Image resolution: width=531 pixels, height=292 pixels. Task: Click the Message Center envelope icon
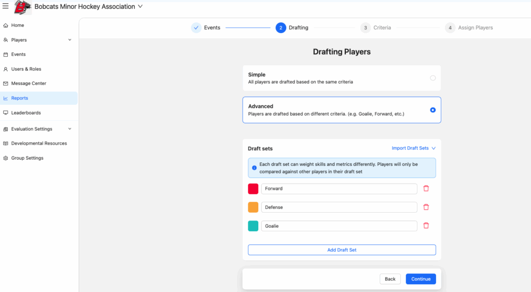pyautogui.click(x=6, y=84)
